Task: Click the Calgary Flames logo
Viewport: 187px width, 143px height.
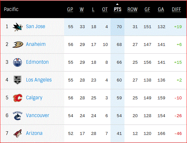Action: pos(18,98)
